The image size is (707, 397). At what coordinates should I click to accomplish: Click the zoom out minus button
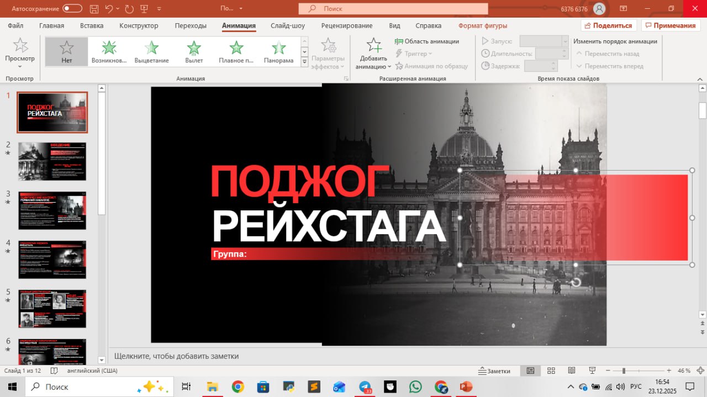click(608, 370)
